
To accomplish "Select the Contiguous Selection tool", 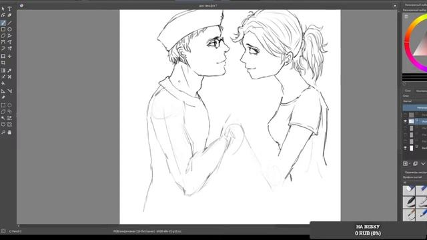I will [3, 118].
